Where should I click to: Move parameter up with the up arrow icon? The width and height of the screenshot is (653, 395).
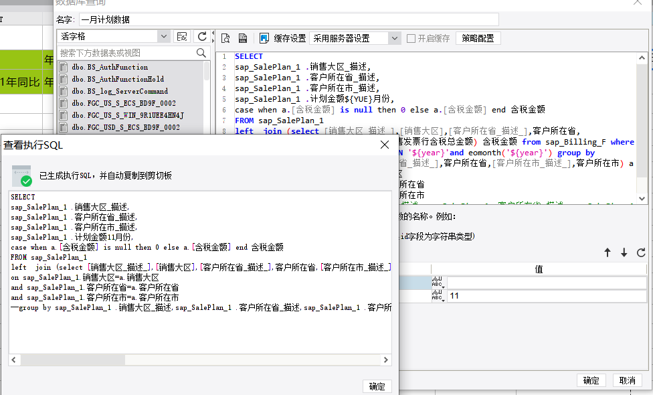608,252
